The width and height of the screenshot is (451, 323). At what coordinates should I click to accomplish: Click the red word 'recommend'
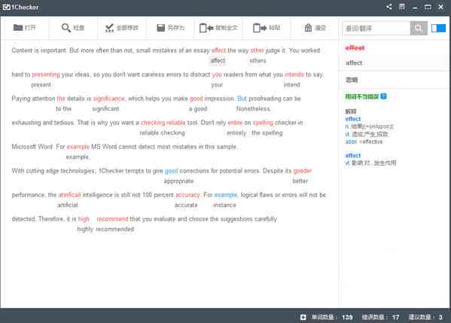(112, 219)
